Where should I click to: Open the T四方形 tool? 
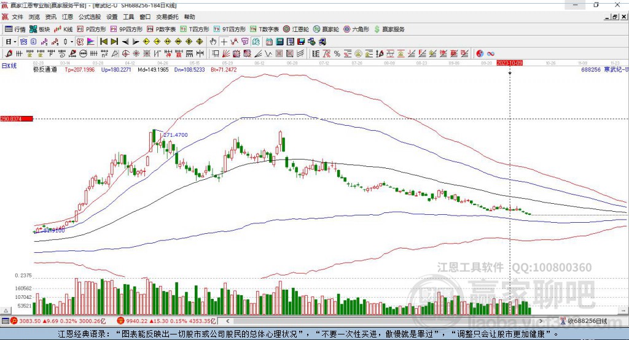point(195,29)
